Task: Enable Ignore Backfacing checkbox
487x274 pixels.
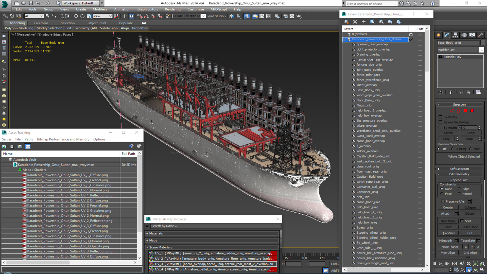Action: point(441,122)
